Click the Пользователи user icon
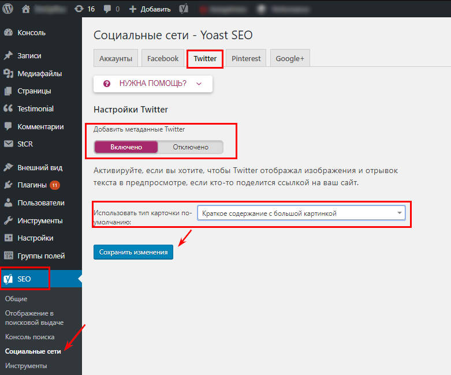The width and height of the screenshot is (451, 375). click(8, 202)
